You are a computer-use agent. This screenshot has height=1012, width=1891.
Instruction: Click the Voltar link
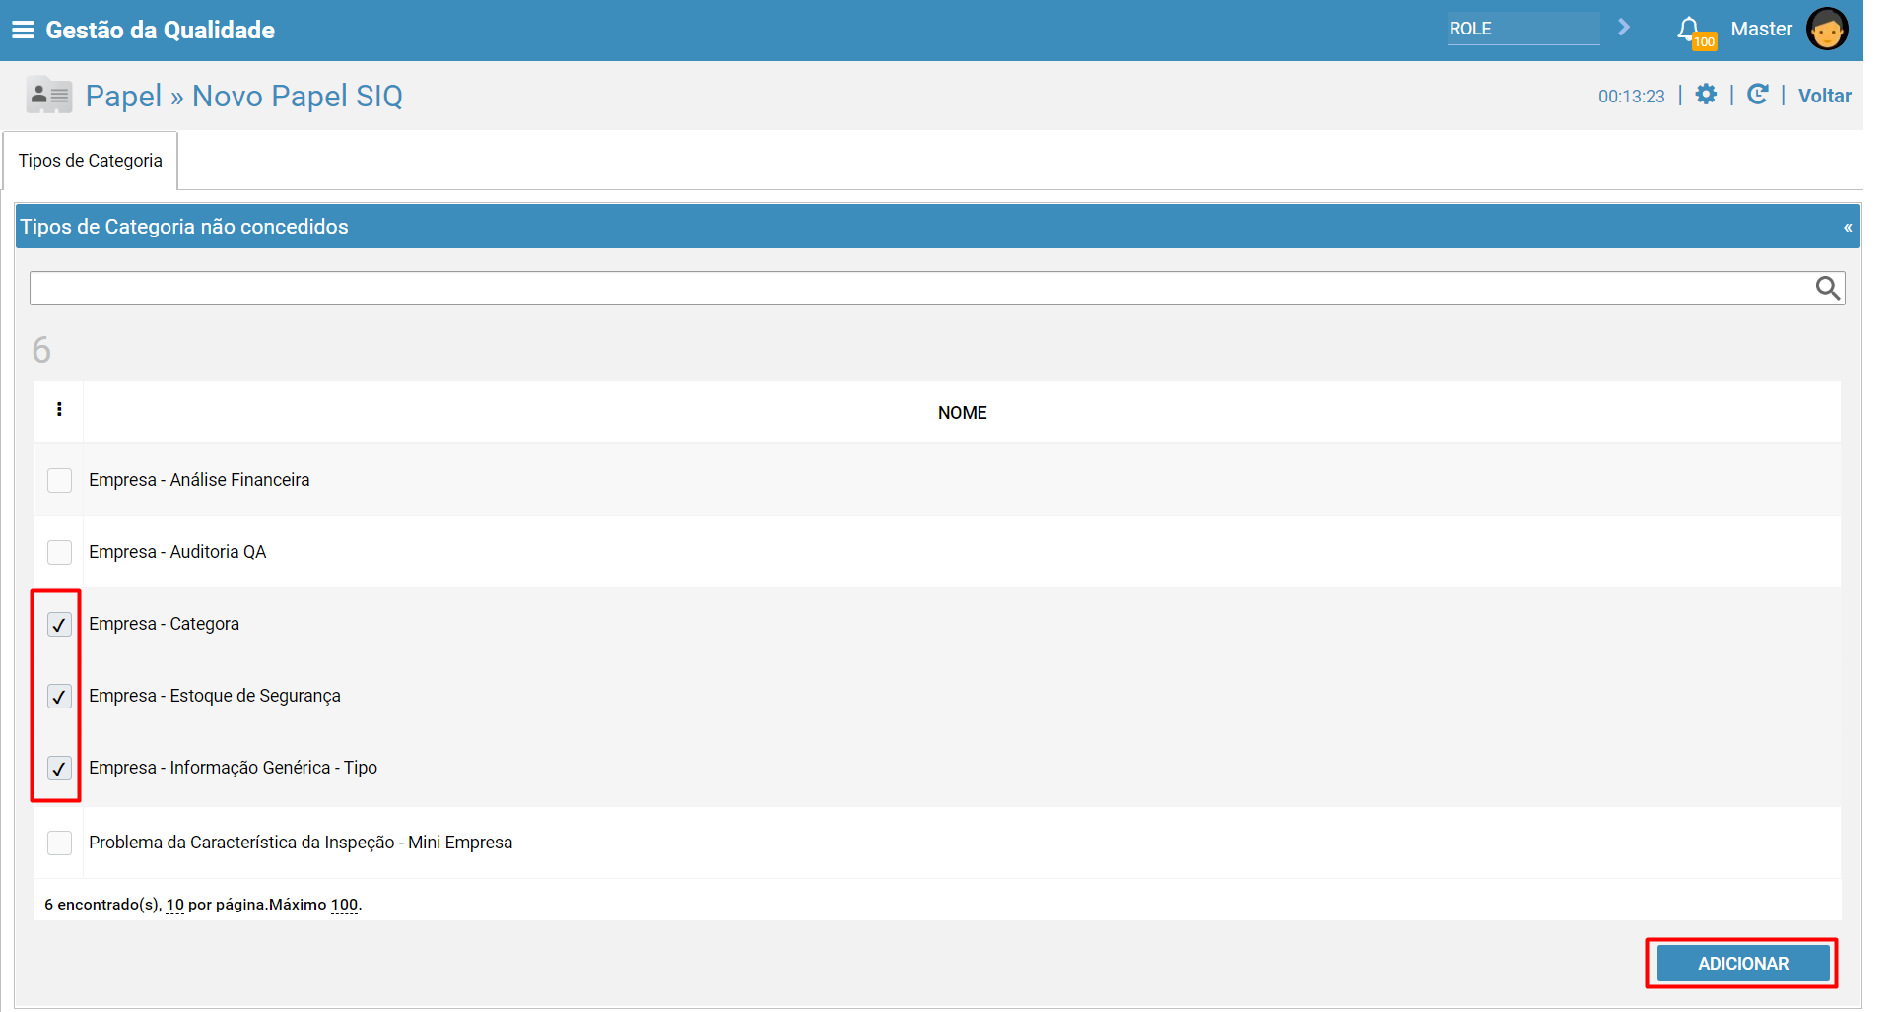1824,96
